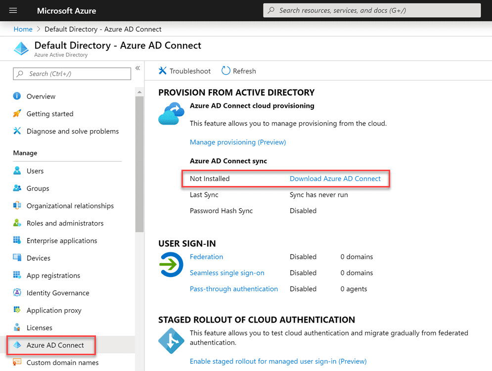Select App registrations menu item
492x371 pixels.
coord(53,276)
